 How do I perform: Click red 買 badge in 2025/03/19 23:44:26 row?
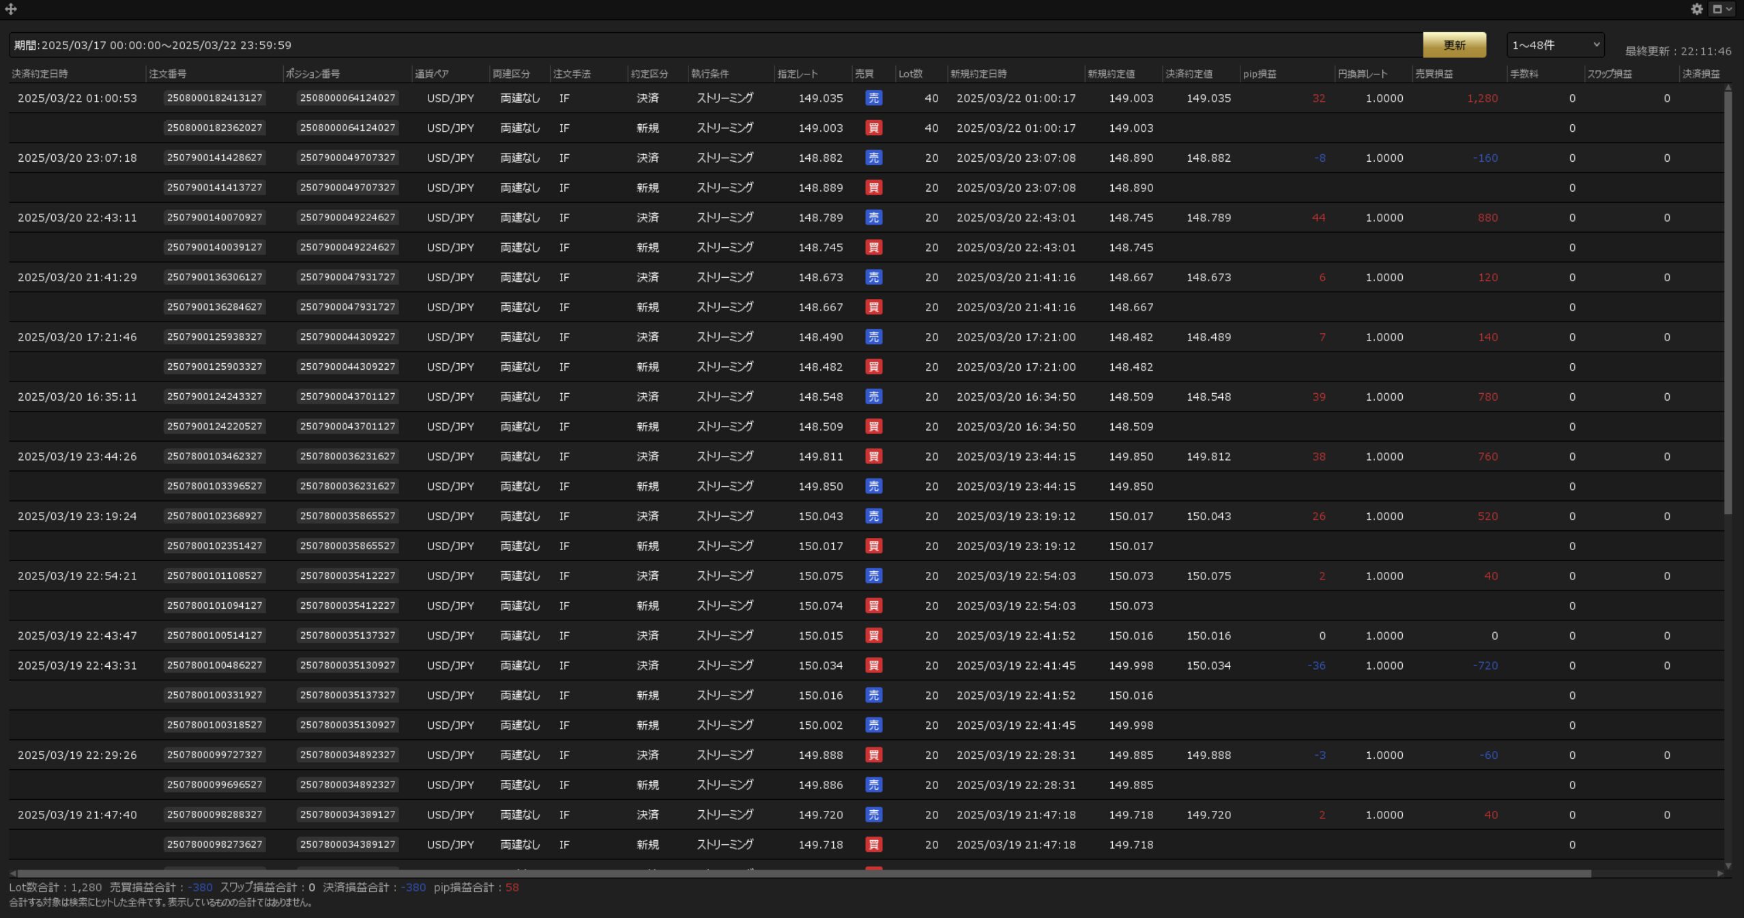873,457
